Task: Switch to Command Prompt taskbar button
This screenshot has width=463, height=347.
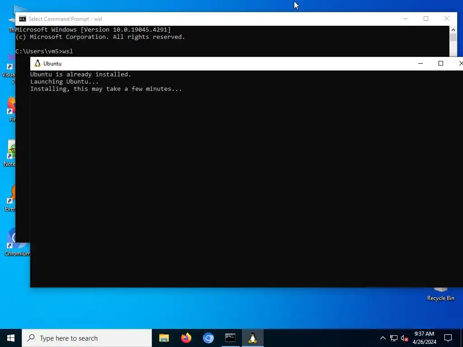Action: [x=230, y=338]
